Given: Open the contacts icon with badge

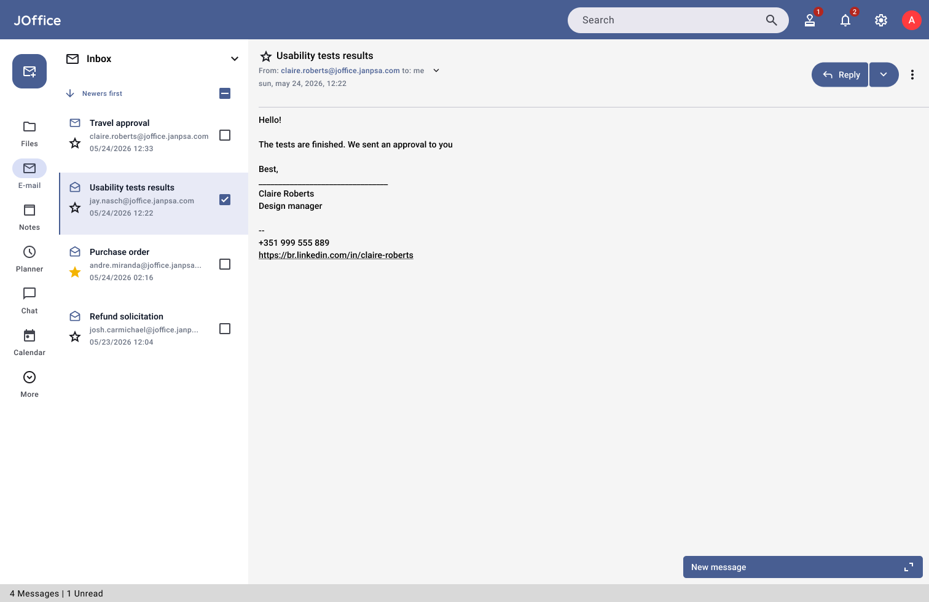Looking at the screenshot, I should tap(810, 20).
